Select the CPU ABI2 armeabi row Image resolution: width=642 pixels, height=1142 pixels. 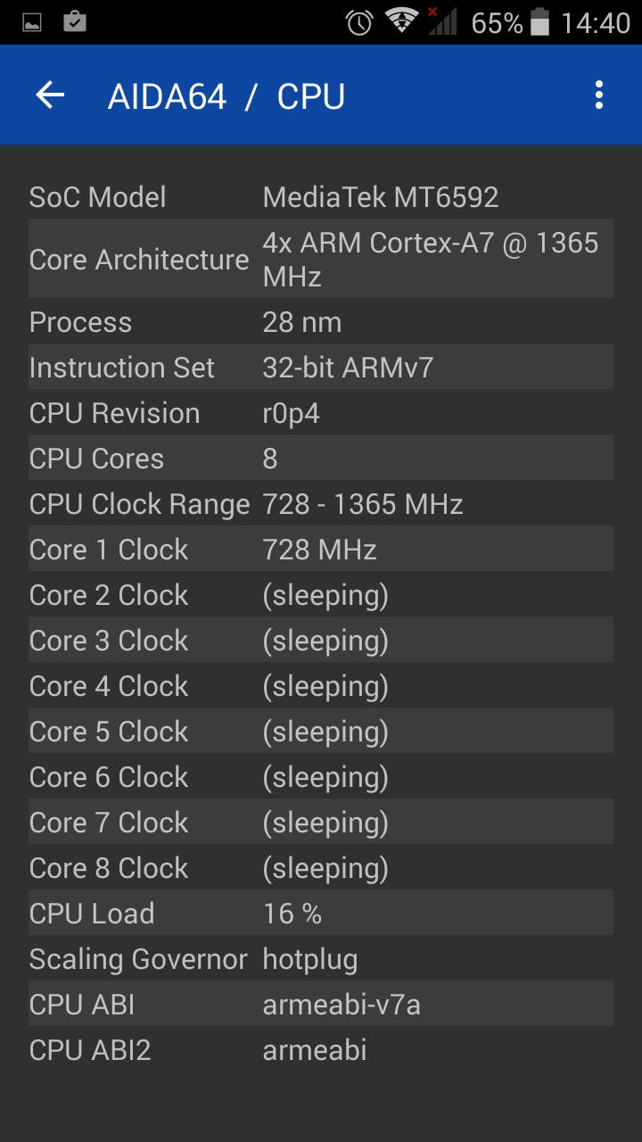pyautogui.click(x=320, y=1050)
